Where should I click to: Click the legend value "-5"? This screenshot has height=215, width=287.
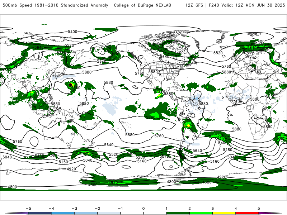coord(28,209)
